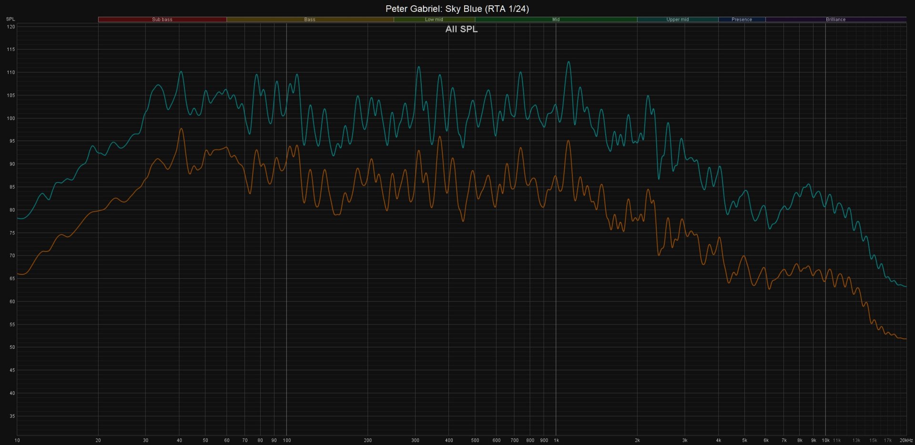Click the 2k frequency axis label

point(637,440)
